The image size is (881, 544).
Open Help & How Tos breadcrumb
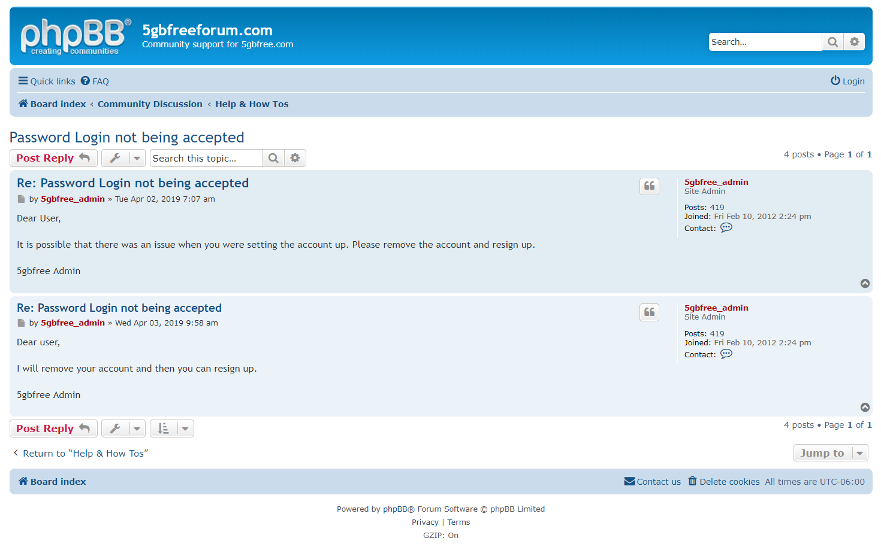252,104
